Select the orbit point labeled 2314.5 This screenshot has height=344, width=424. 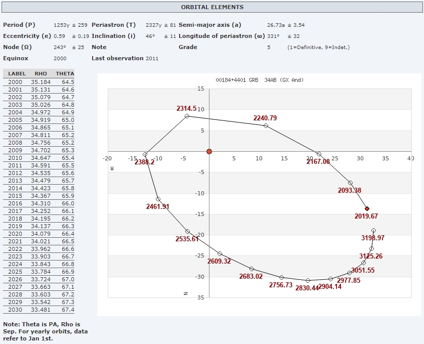187,116
